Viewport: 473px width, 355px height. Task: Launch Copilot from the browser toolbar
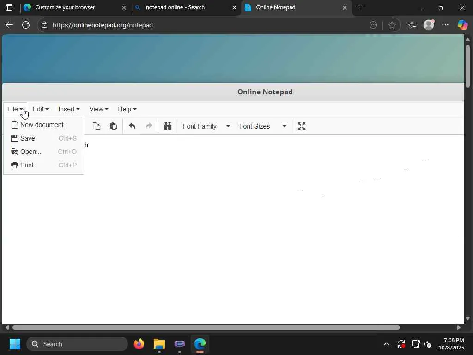pos(462,25)
